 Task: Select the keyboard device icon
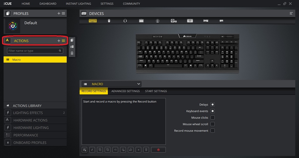coord(93,21)
